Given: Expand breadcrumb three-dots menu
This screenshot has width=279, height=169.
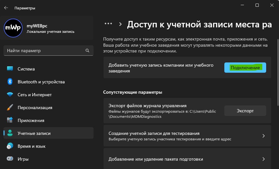Looking at the screenshot, I should tap(108, 23).
